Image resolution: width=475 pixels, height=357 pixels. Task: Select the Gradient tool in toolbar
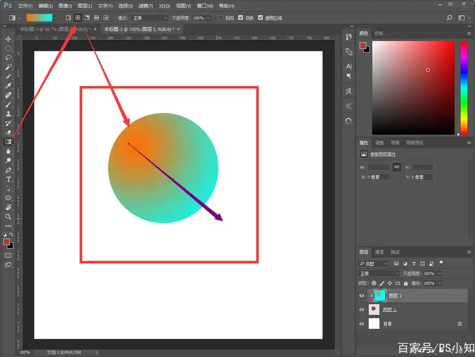8,141
